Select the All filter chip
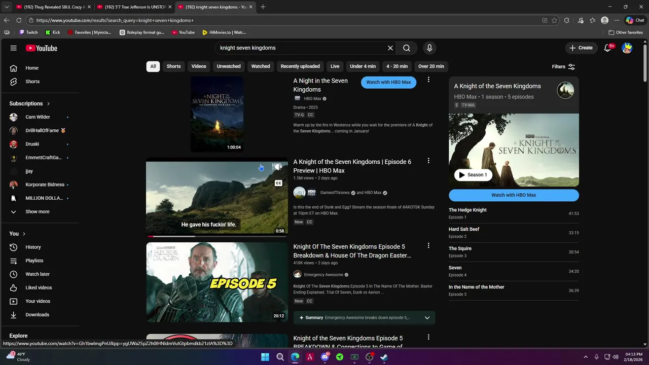The image size is (649, 365). [153, 66]
